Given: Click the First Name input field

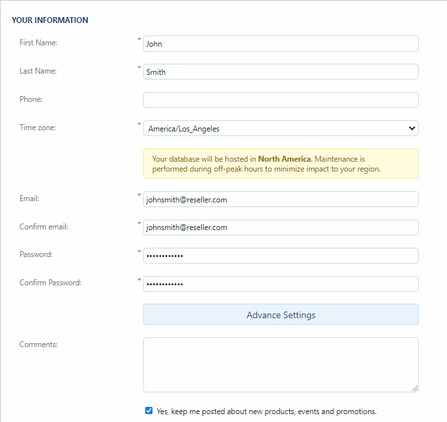Looking at the screenshot, I should (x=281, y=44).
